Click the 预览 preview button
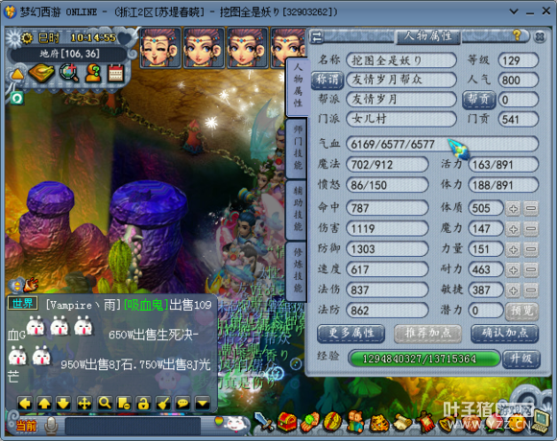 point(521,311)
